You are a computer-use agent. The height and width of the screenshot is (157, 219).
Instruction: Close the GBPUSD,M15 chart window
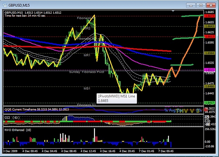[211, 6]
